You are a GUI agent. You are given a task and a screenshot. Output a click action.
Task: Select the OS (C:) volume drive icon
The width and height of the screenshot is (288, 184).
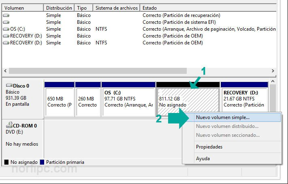point(6,29)
